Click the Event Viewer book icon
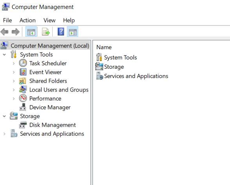Screen dimensions: 230x185 [23, 72]
